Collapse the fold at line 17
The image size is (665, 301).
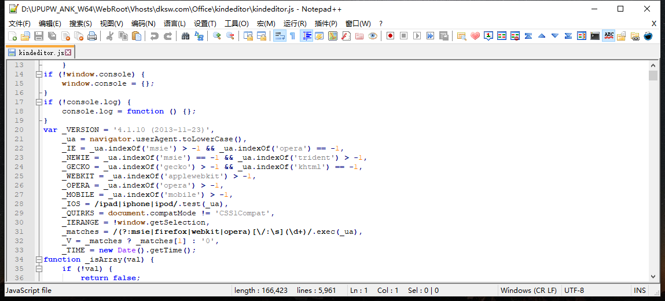(x=39, y=102)
